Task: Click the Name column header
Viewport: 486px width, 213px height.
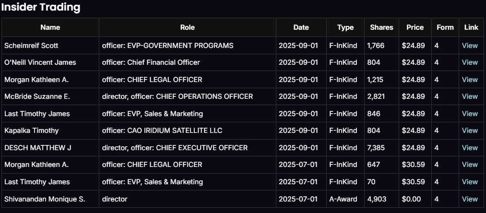Action: click(50, 27)
